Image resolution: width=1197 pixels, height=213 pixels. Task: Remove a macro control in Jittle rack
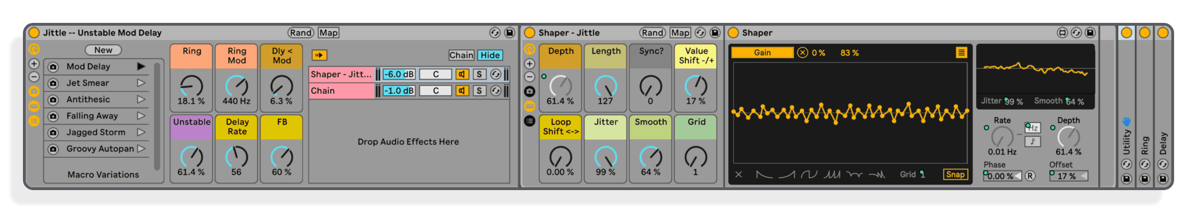(34, 77)
